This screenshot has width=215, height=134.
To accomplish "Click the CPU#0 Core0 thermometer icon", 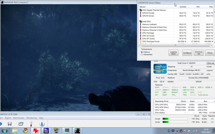I will 141,13.
